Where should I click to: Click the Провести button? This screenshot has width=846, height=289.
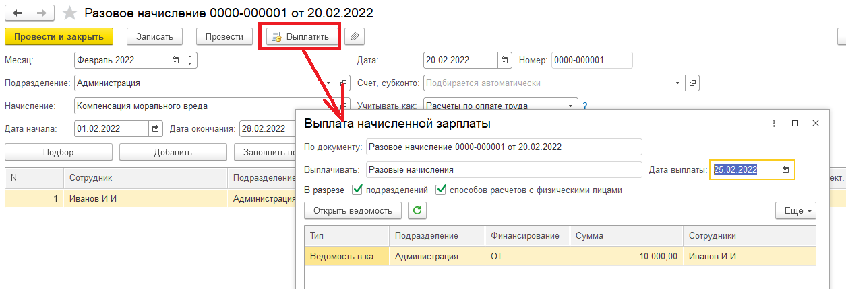[x=224, y=36]
